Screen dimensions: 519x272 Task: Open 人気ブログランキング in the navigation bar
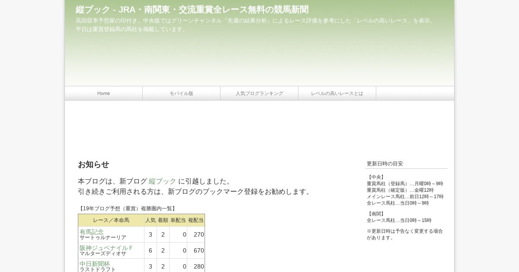[259, 93]
